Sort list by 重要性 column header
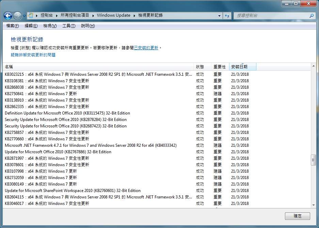The width and height of the screenshot is (319, 228). (220, 67)
